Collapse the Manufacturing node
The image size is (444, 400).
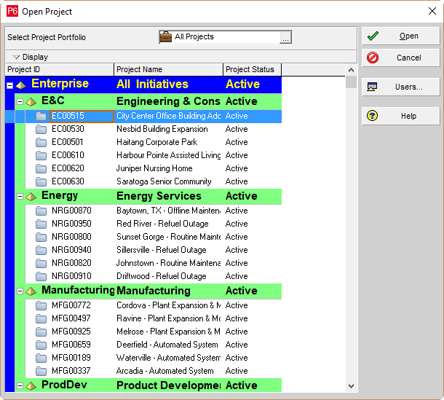coord(20,291)
